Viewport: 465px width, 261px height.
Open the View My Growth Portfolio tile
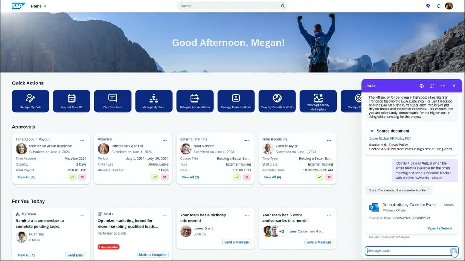coord(277,101)
